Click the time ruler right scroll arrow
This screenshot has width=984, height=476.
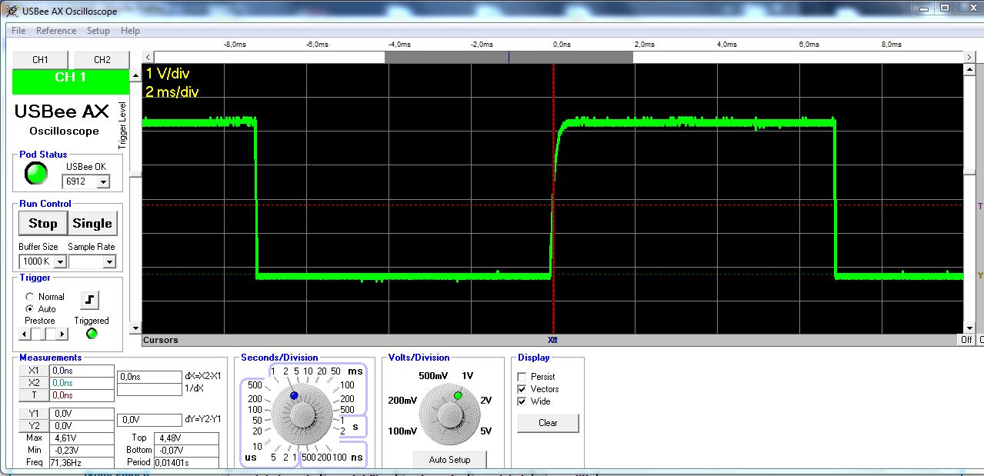[x=969, y=57]
